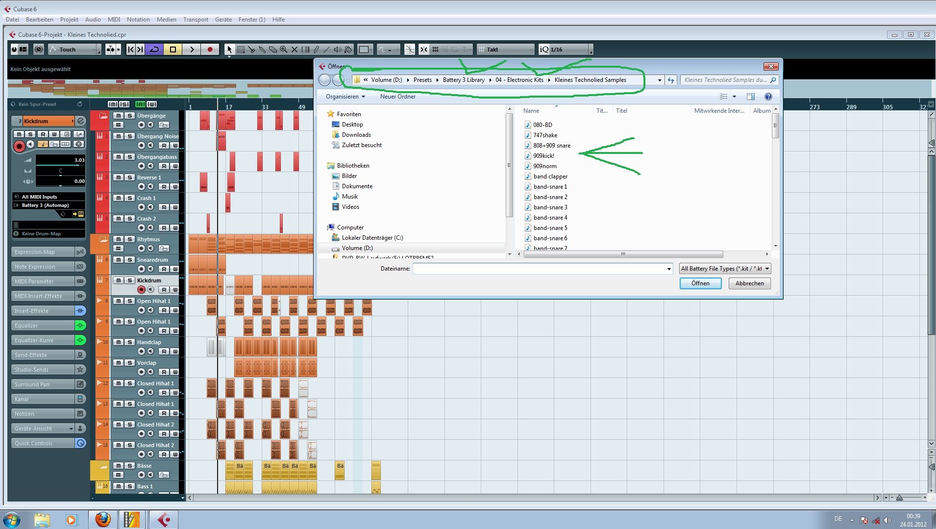Enable Write automation on Reverse 1
Image resolution: width=936 pixels, height=529 pixels.
coord(175,187)
